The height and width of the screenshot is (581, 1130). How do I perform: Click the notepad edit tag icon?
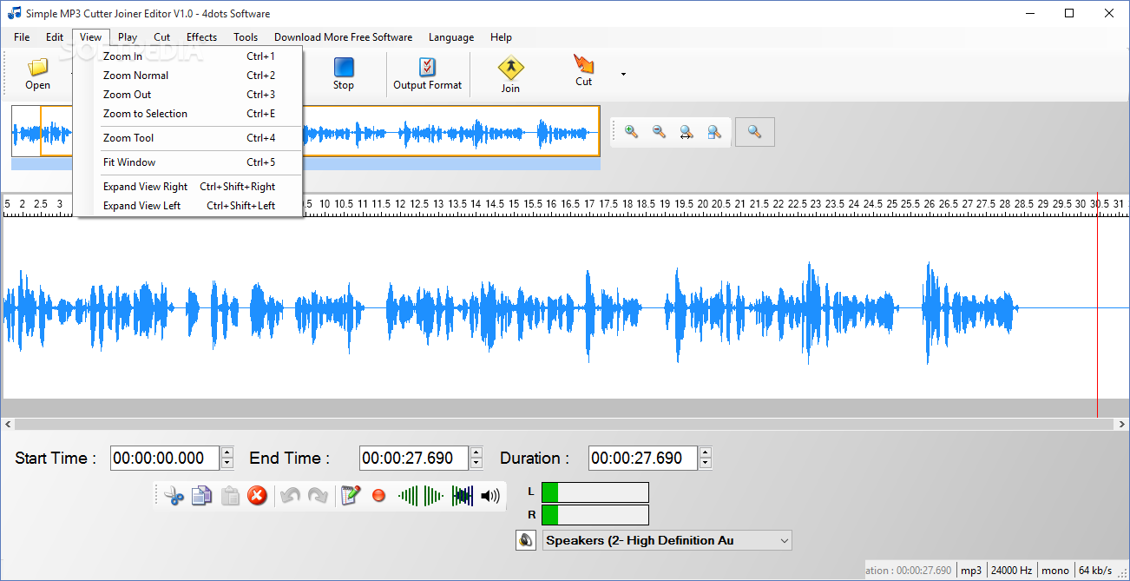point(351,496)
